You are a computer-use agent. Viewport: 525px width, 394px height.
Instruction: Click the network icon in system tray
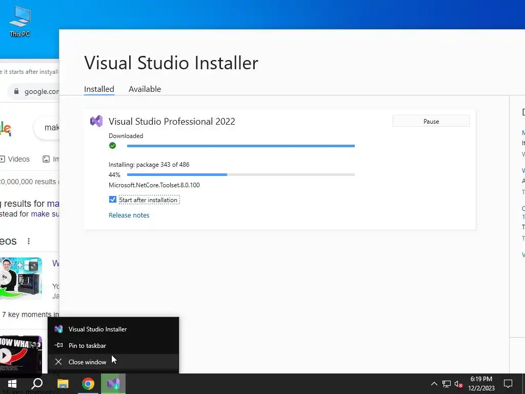tap(447, 384)
